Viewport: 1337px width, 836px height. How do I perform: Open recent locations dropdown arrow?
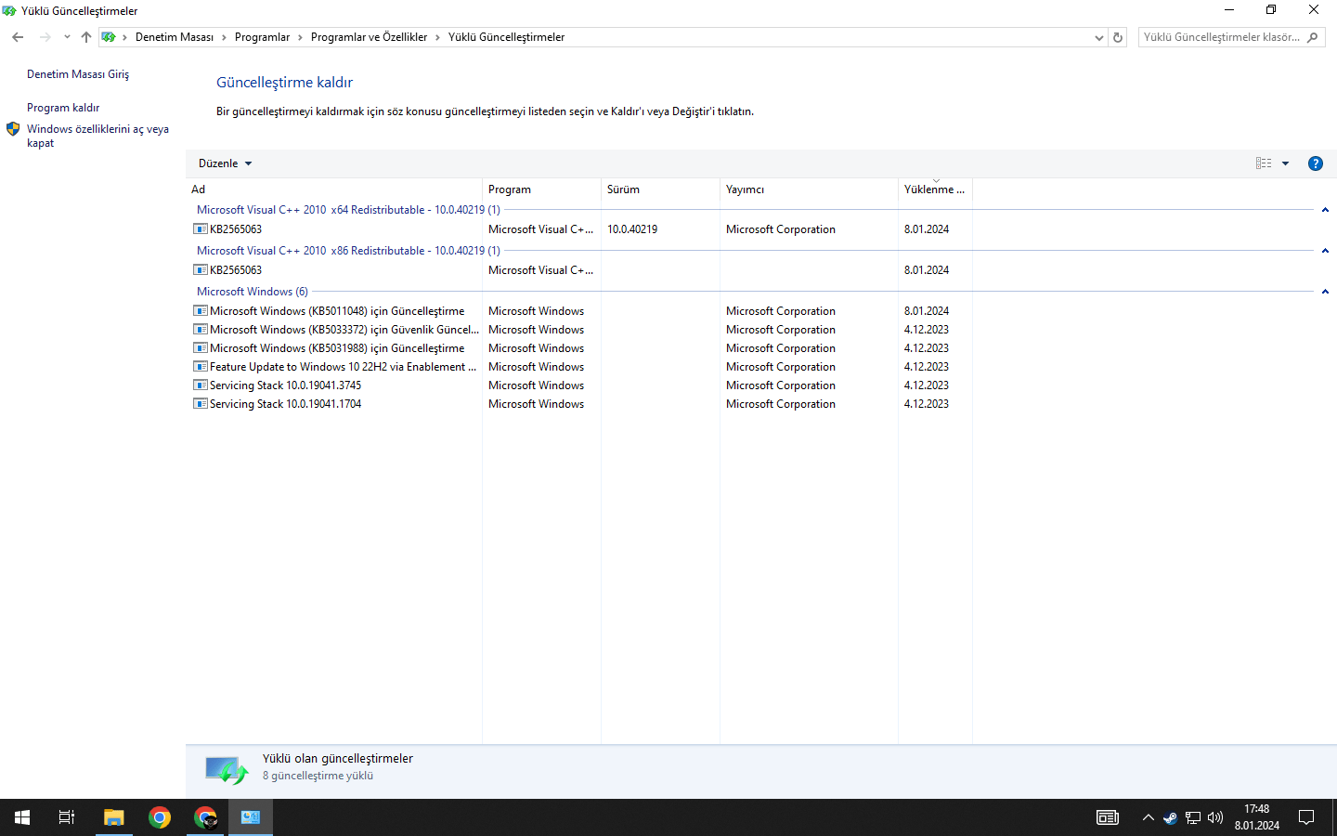coord(67,37)
